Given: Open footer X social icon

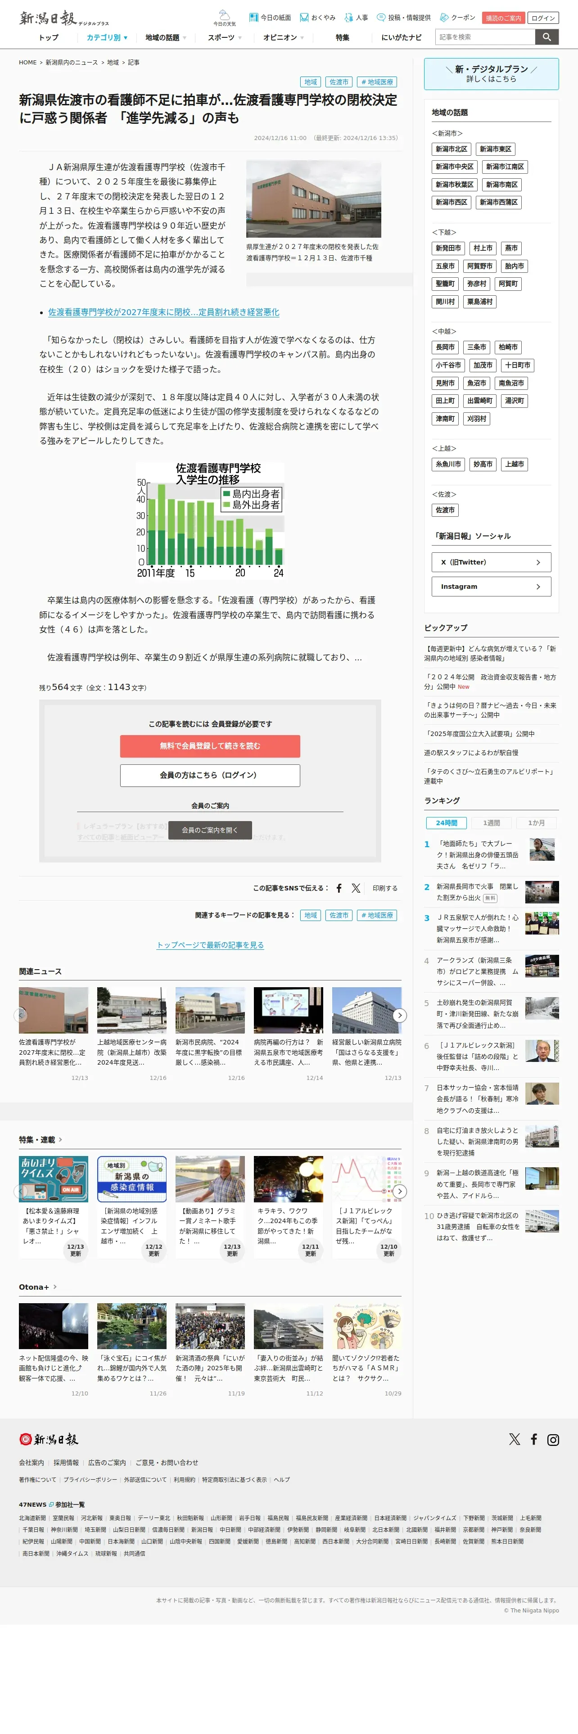Looking at the screenshot, I should coord(515,1439).
